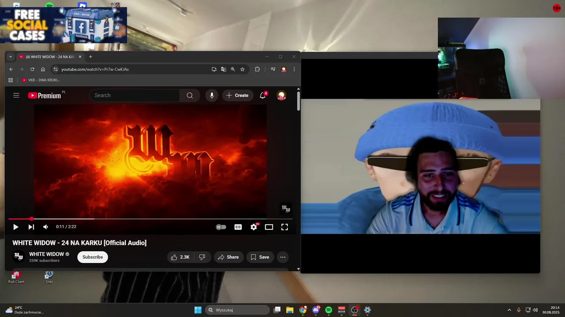
Task: Open Discord from the taskbar
Action: [x=316, y=310]
